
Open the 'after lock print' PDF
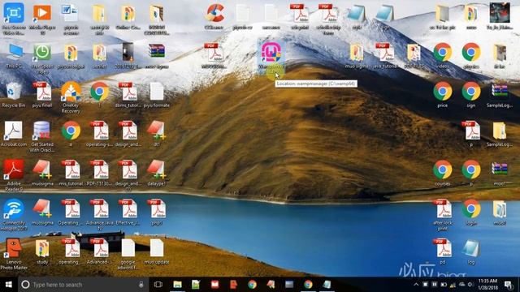click(x=442, y=209)
